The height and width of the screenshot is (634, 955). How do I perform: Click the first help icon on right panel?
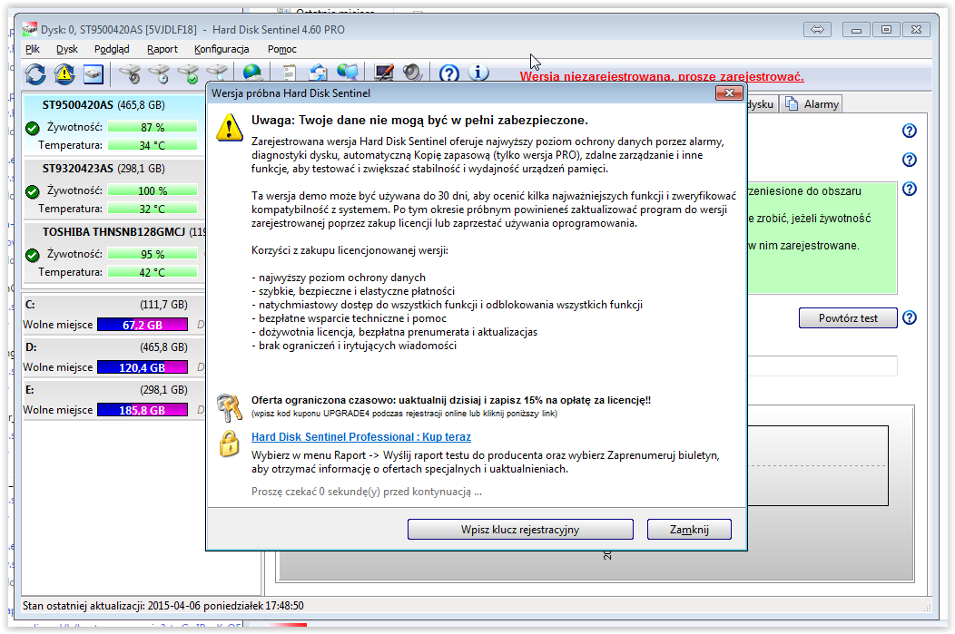[x=910, y=131]
